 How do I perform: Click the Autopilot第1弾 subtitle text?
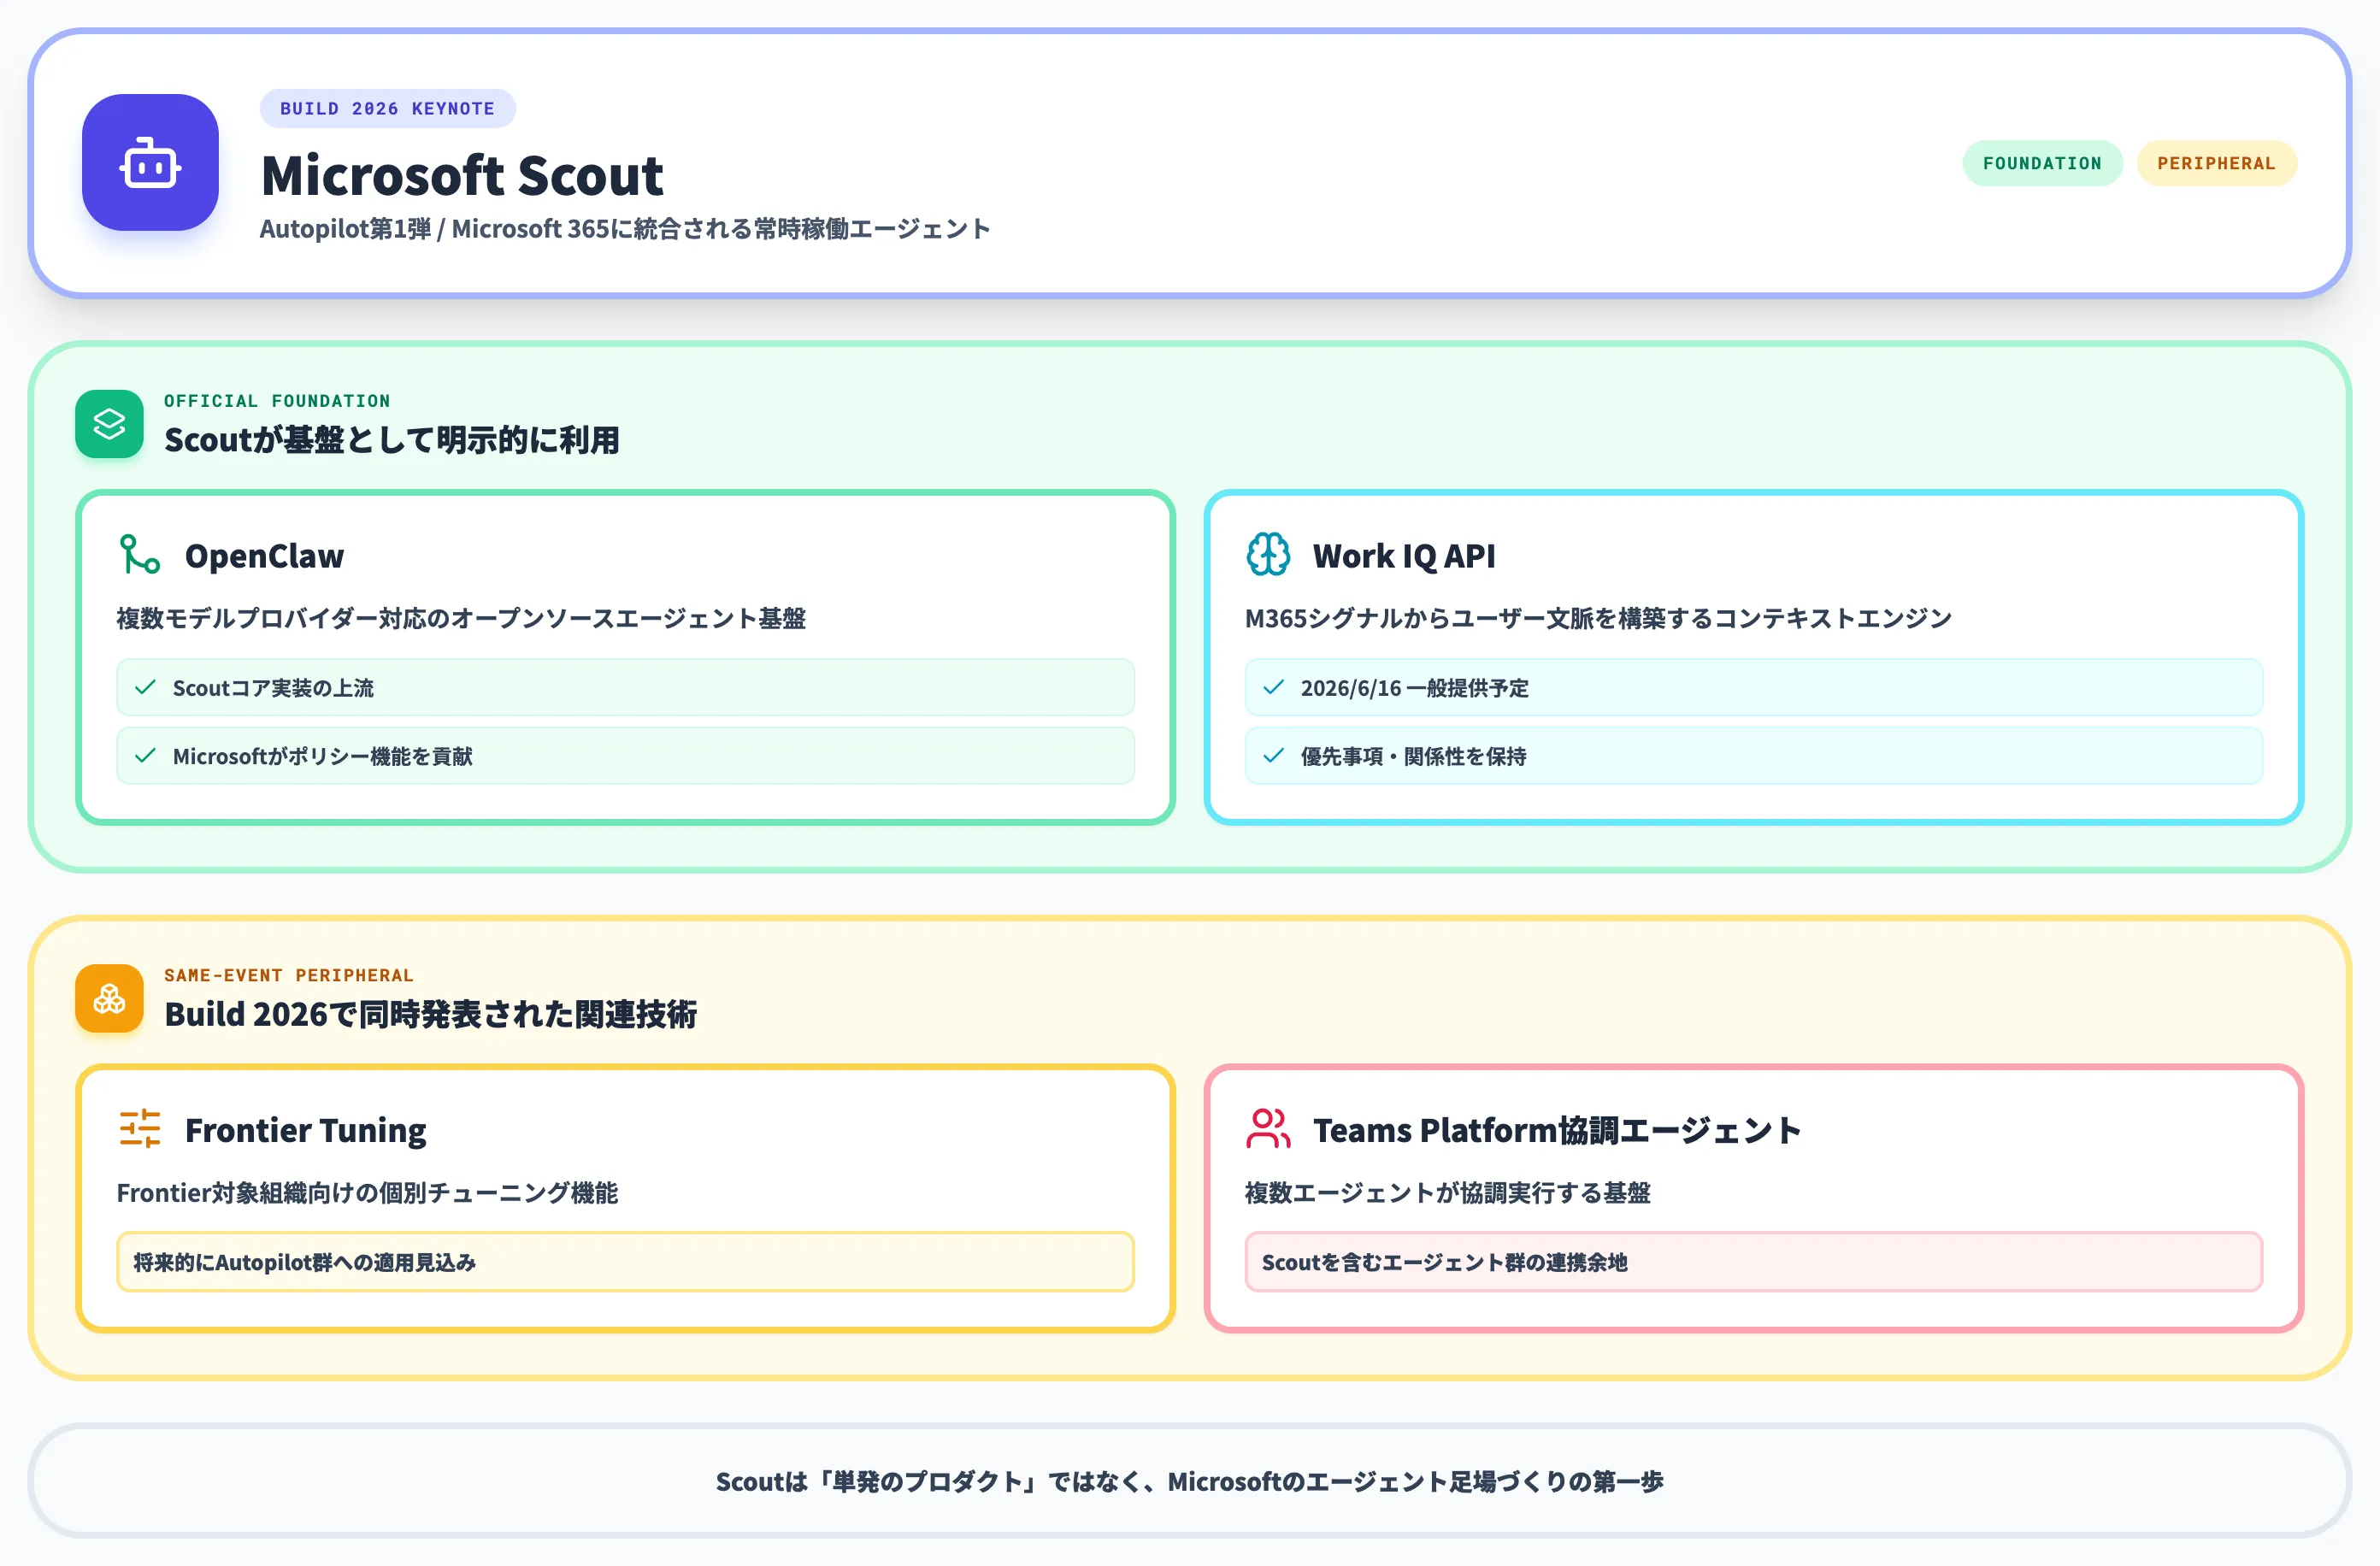(x=625, y=229)
